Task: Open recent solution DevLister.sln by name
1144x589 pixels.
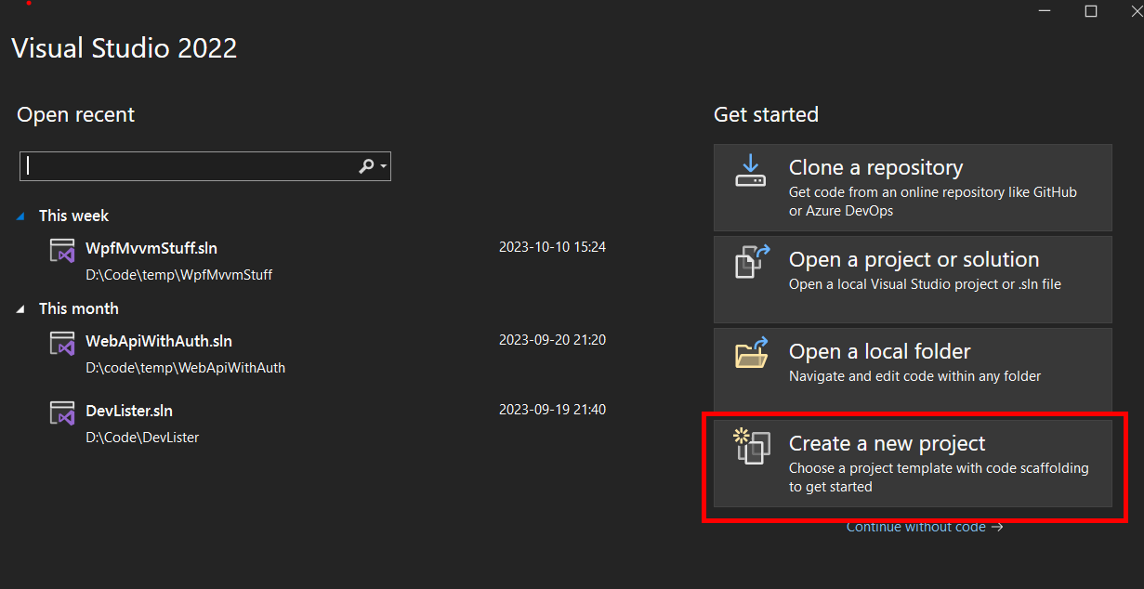Action: pos(129,411)
